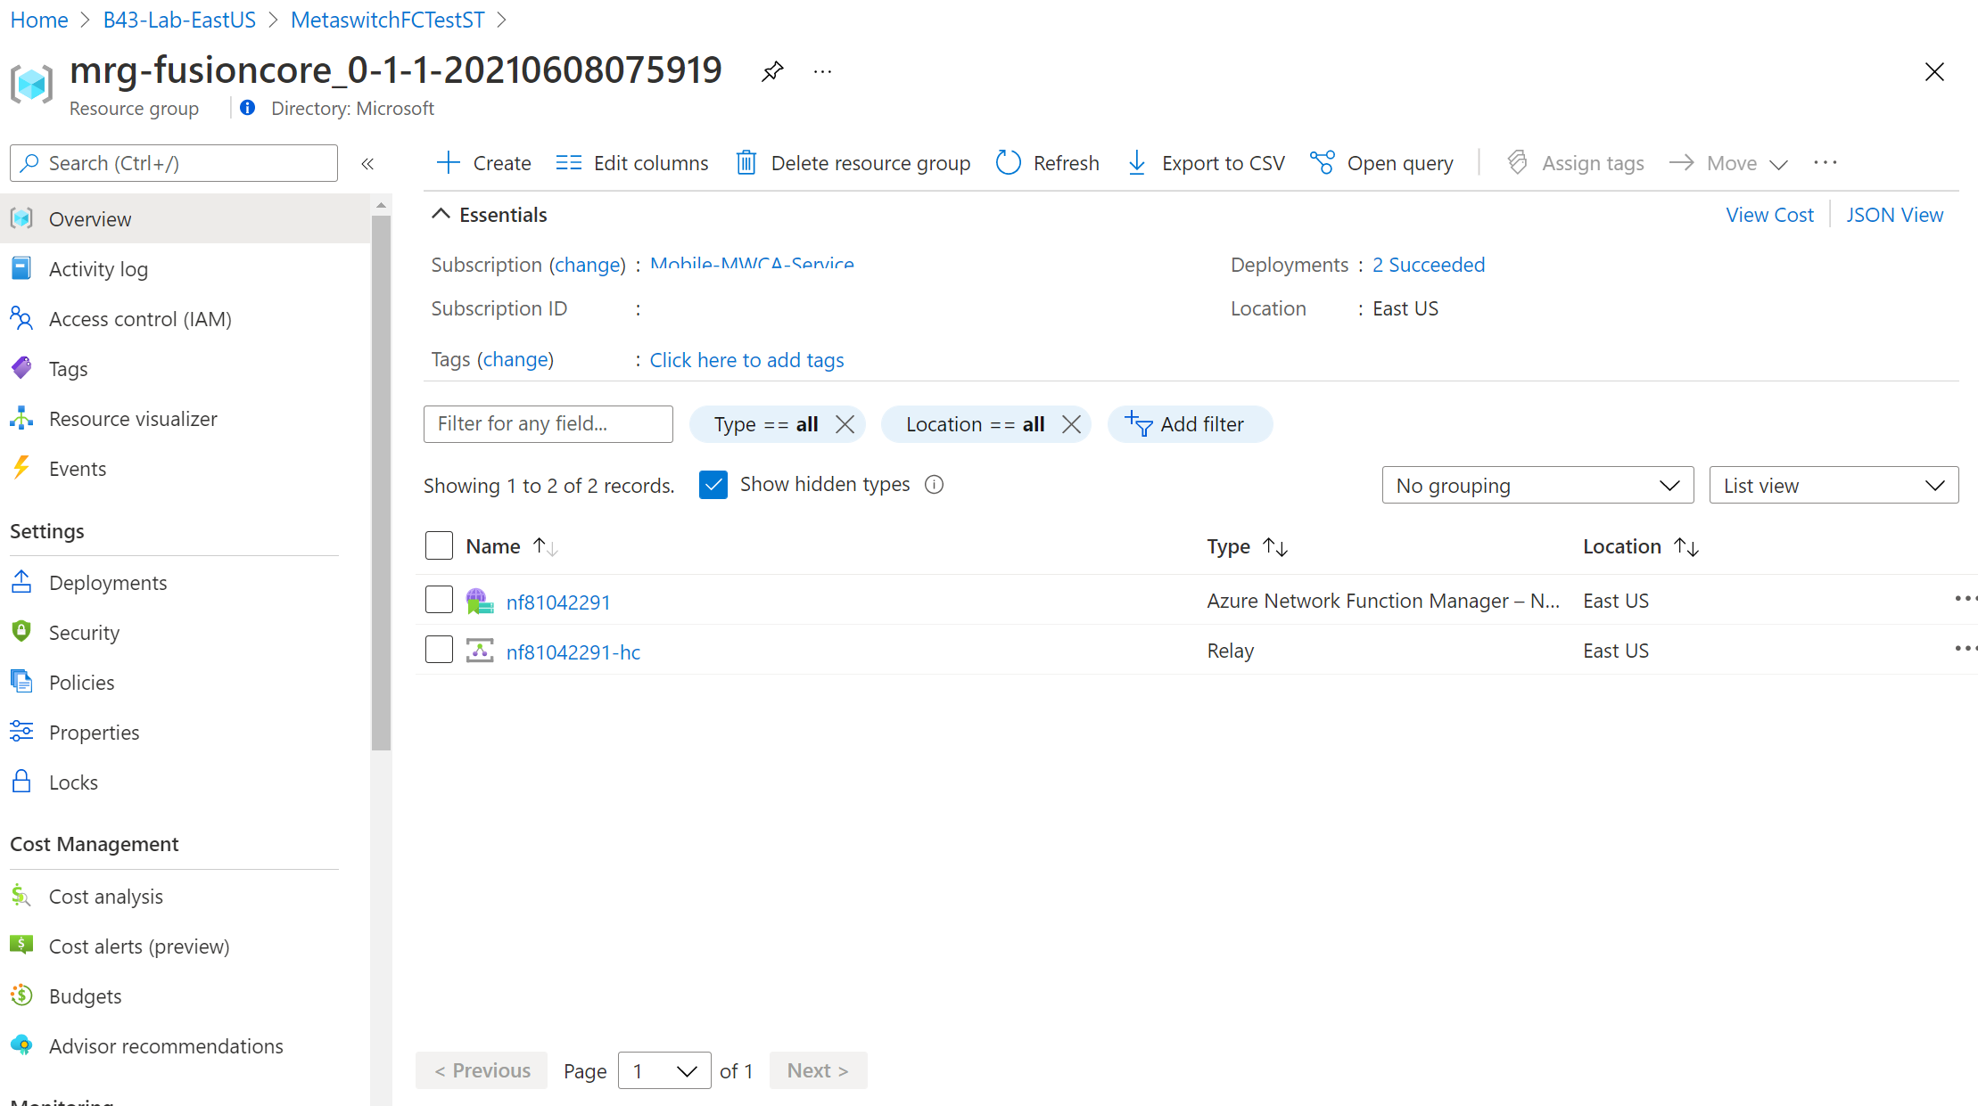Viewport: 1978px width, 1106px height.
Task: Select the nf81042291 row checkbox
Action: click(439, 600)
